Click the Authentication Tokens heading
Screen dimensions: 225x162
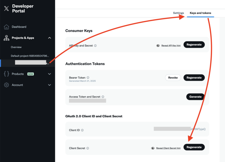(x=85, y=64)
